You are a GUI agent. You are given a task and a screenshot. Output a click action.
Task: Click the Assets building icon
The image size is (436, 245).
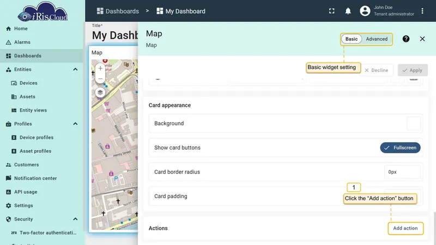click(x=14, y=97)
